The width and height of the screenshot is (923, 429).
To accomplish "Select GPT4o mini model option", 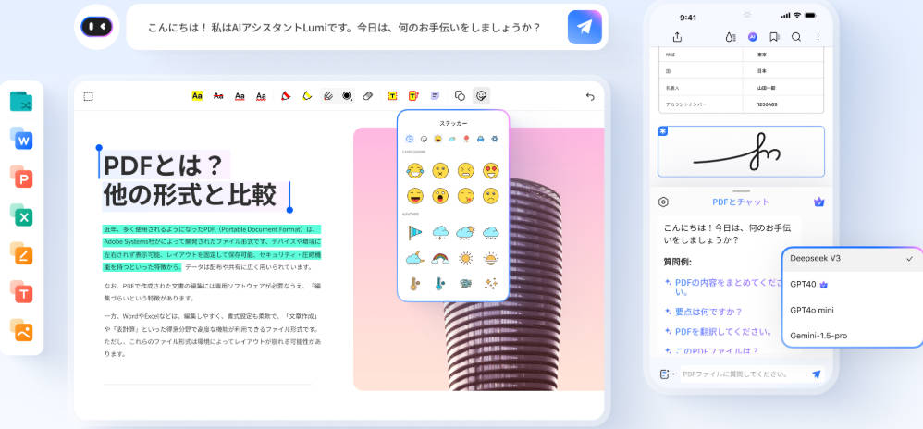I will point(852,310).
